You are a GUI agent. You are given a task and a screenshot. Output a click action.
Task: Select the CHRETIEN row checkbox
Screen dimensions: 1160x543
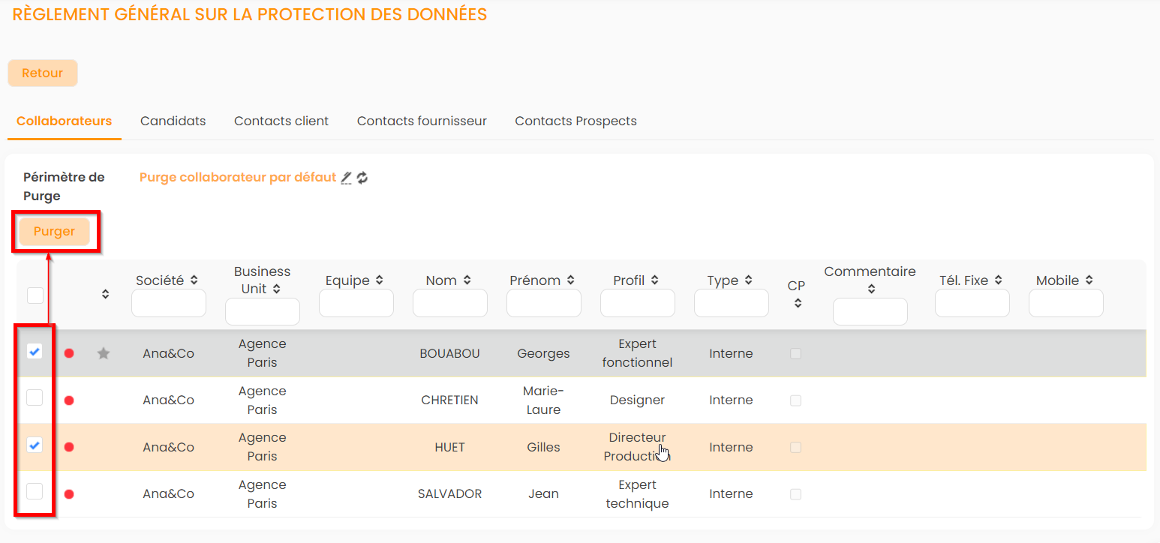[35, 397]
